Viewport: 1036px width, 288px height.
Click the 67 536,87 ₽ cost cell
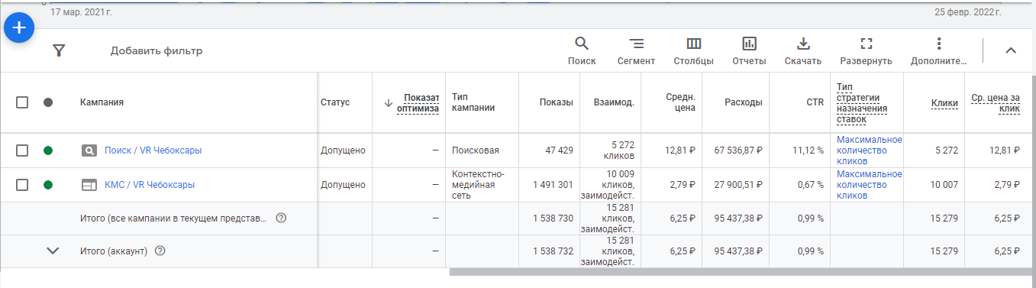click(x=738, y=150)
